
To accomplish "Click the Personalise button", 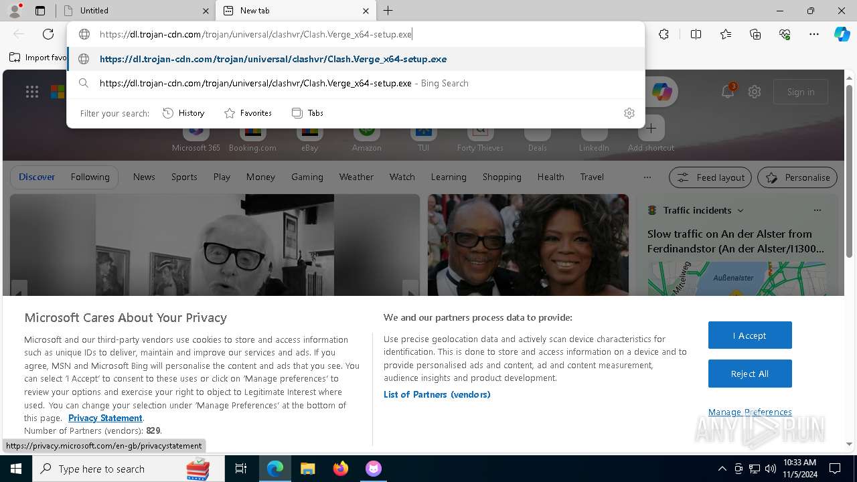I will point(797,177).
